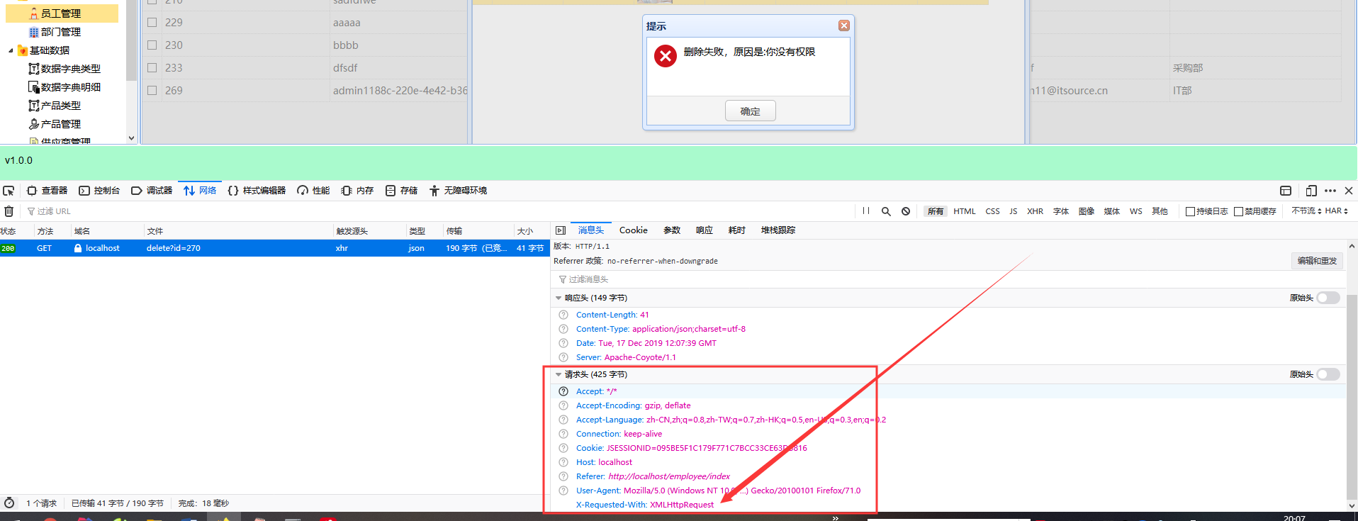Enable the 禁用缓存 checkbox
Viewport: 1358px width, 521px height.
coord(1239,211)
